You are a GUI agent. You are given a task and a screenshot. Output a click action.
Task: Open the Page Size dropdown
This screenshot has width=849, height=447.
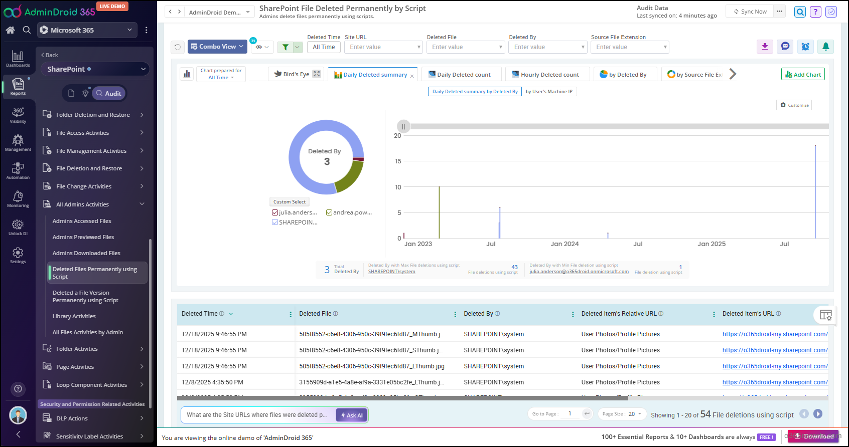coord(621,414)
